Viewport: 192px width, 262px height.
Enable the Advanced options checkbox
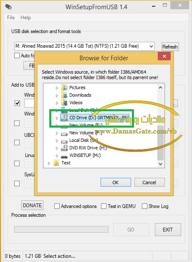57,206
